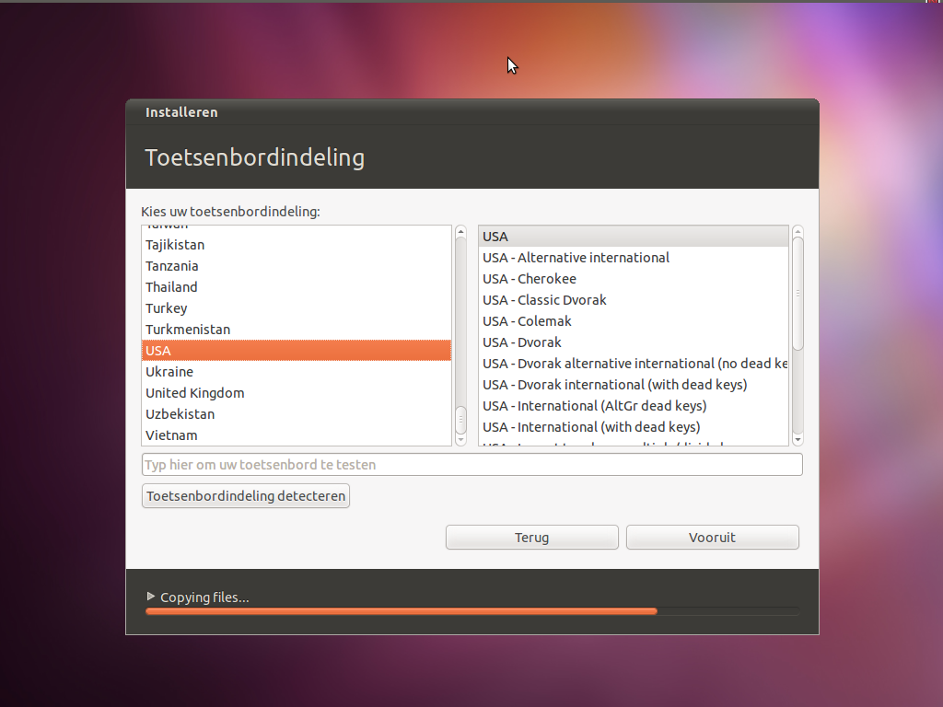943x707 pixels.
Task: Click variant list scrollbar up arrow
Action: pyautogui.click(x=797, y=232)
